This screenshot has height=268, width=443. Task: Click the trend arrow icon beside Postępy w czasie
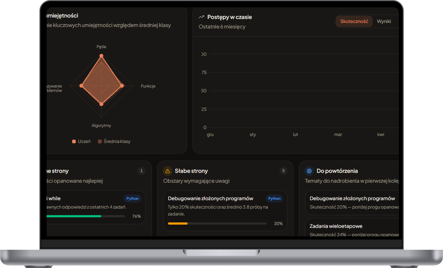tap(201, 17)
